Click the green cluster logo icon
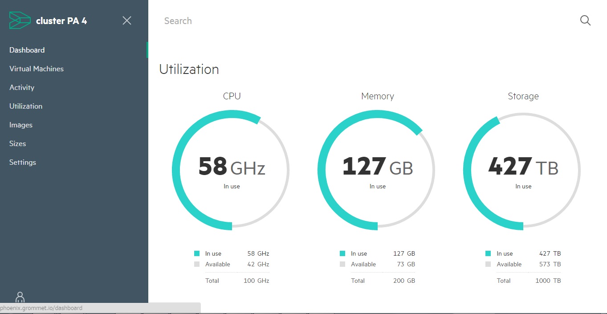Screen dimensions: 607x314 (20, 20)
